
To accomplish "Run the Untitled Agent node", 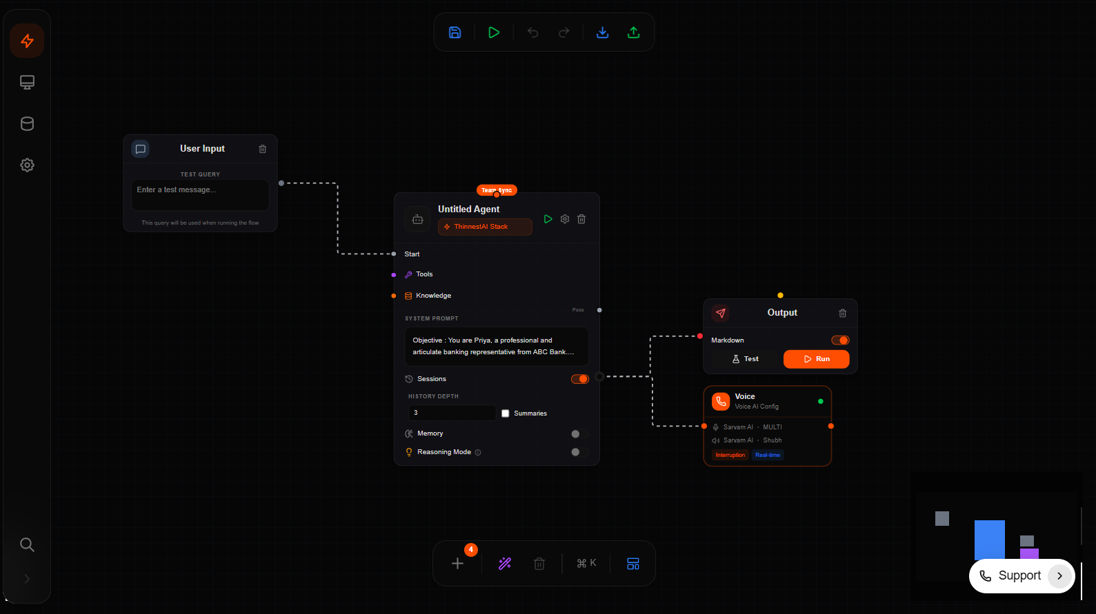I will pos(548,219).
